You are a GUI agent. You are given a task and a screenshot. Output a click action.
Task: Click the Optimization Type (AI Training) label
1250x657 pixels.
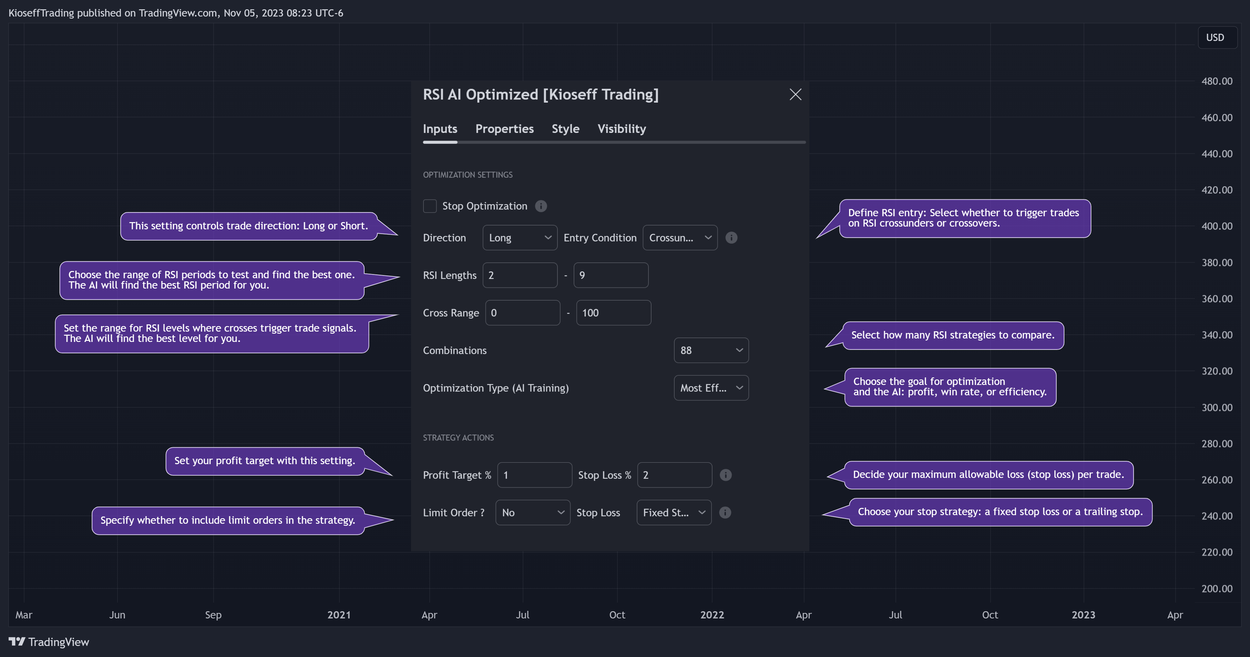click(x=496, y=388)
